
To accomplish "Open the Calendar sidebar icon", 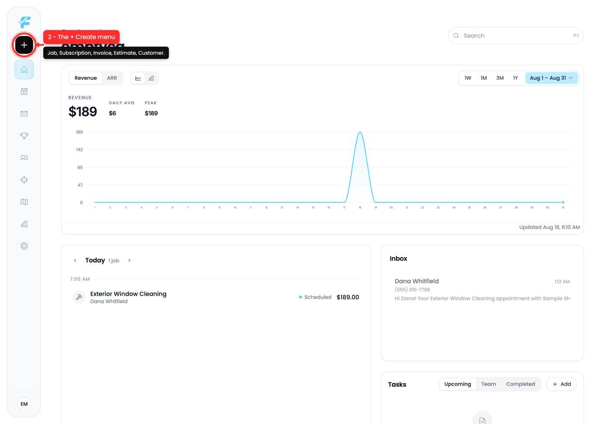I will (24, 92).
